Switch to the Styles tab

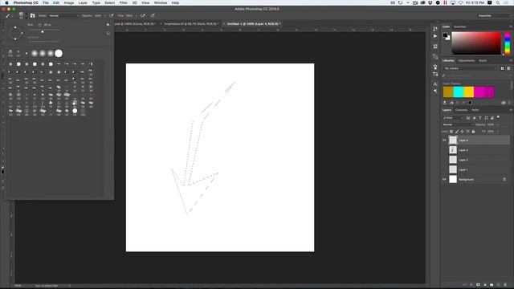pos(483,61)
